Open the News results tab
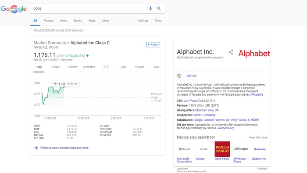 (64, 21)
